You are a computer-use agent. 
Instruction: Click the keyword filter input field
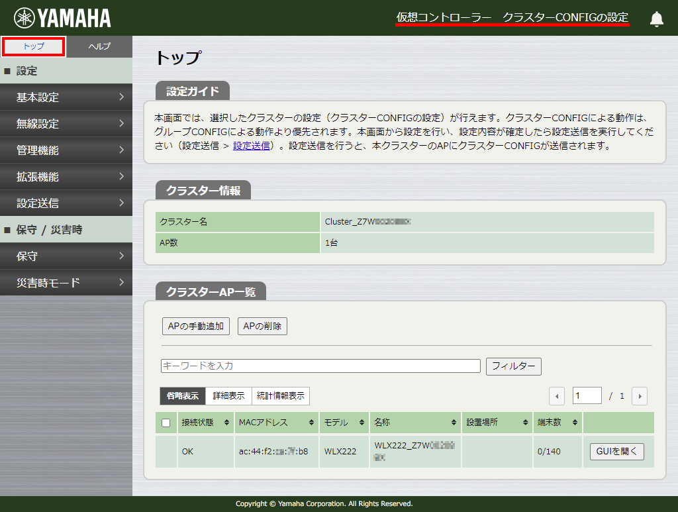click(320, 366)
